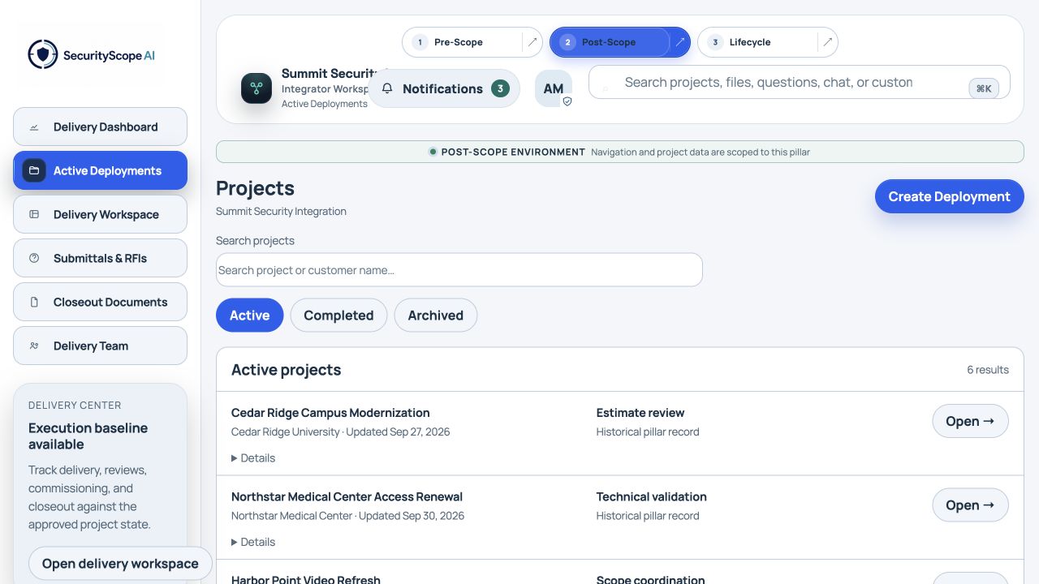1039x584 pixels.
Task: Click the arrow icon beside Post-Scope
Action: [680, 42]
